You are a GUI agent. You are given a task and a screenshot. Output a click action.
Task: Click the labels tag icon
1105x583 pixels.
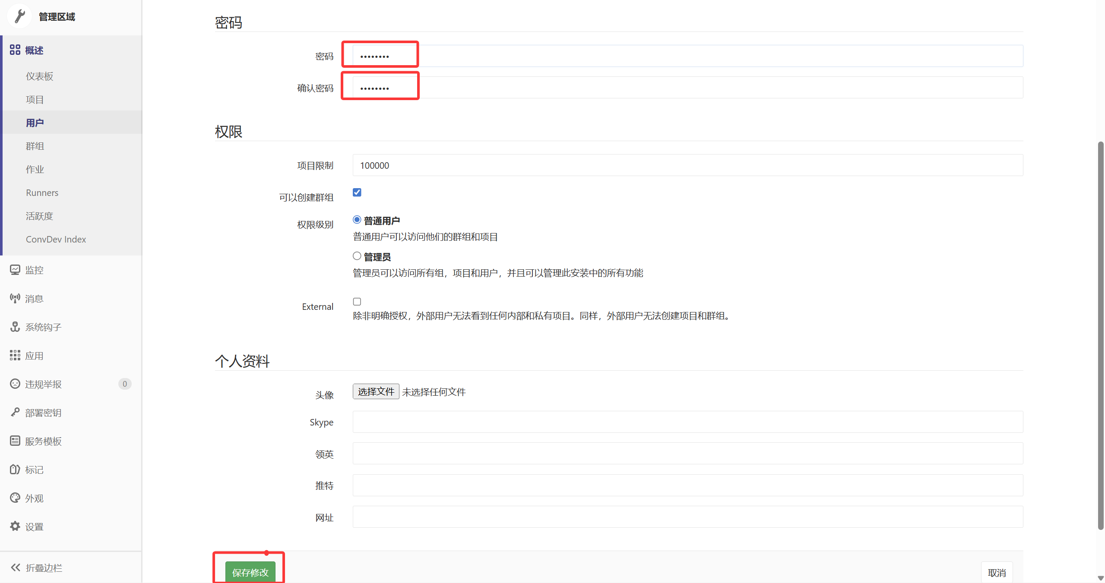15,469
